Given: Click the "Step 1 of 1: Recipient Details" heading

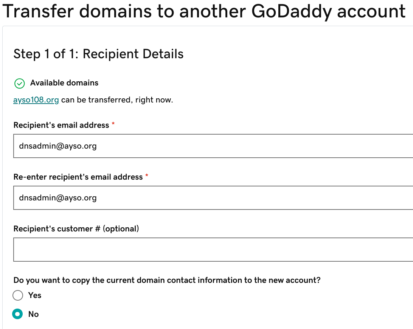Looking at the screenshot, I should [x=98, y=54].
